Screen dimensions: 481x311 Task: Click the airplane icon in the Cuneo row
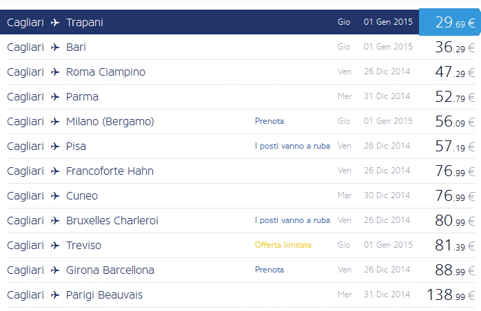pyautogui.click(x=55, y=196)
